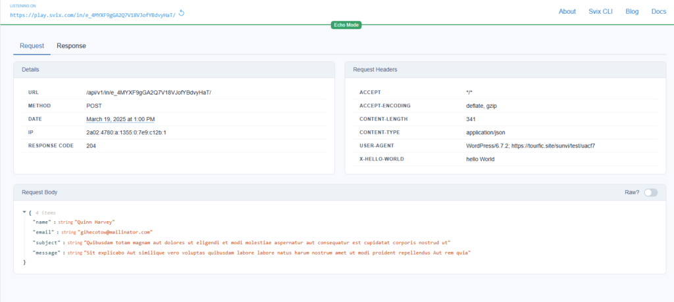The width and height of the screenshot is (674, 302).
Task: Click the Echo Mode badge
Action: 346,25
